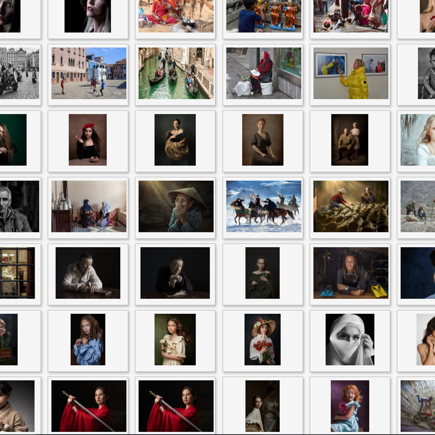
Task: Open the black-and-white motorcycles on cobblestones photo
Action: click(x=19, y=73)
